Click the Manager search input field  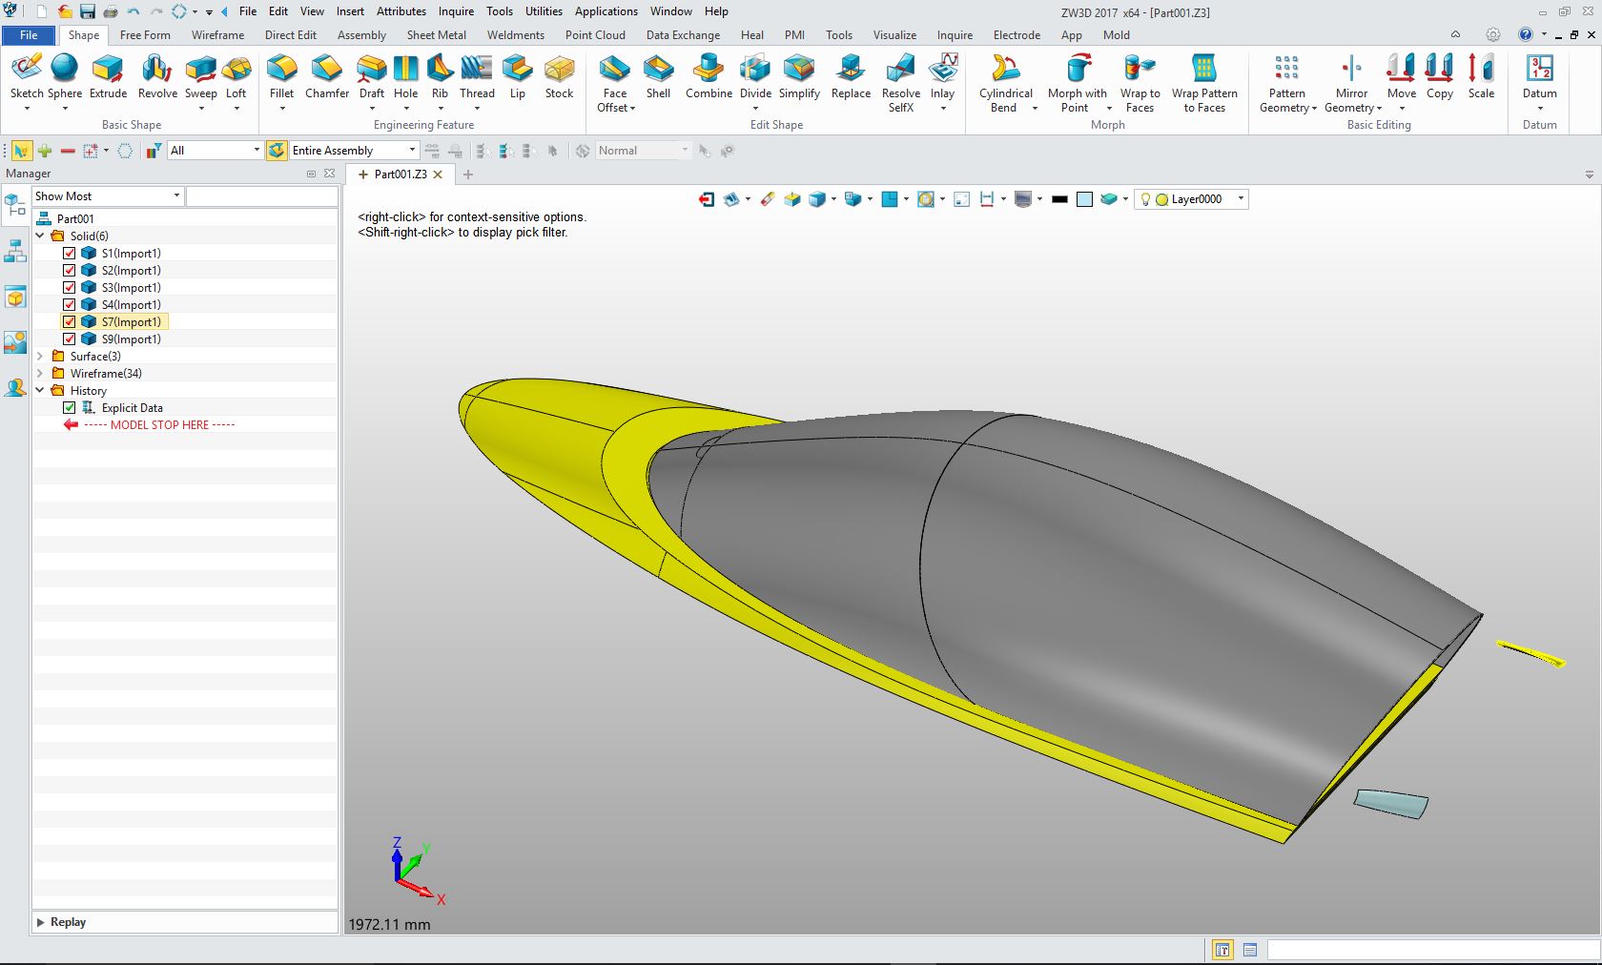click(x=262, y=196)
